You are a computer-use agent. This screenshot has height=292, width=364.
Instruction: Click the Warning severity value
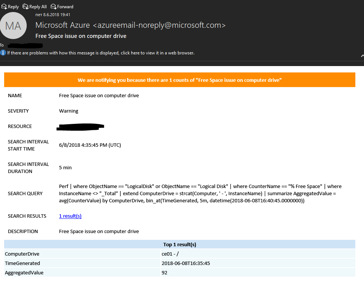pos(68,111)
